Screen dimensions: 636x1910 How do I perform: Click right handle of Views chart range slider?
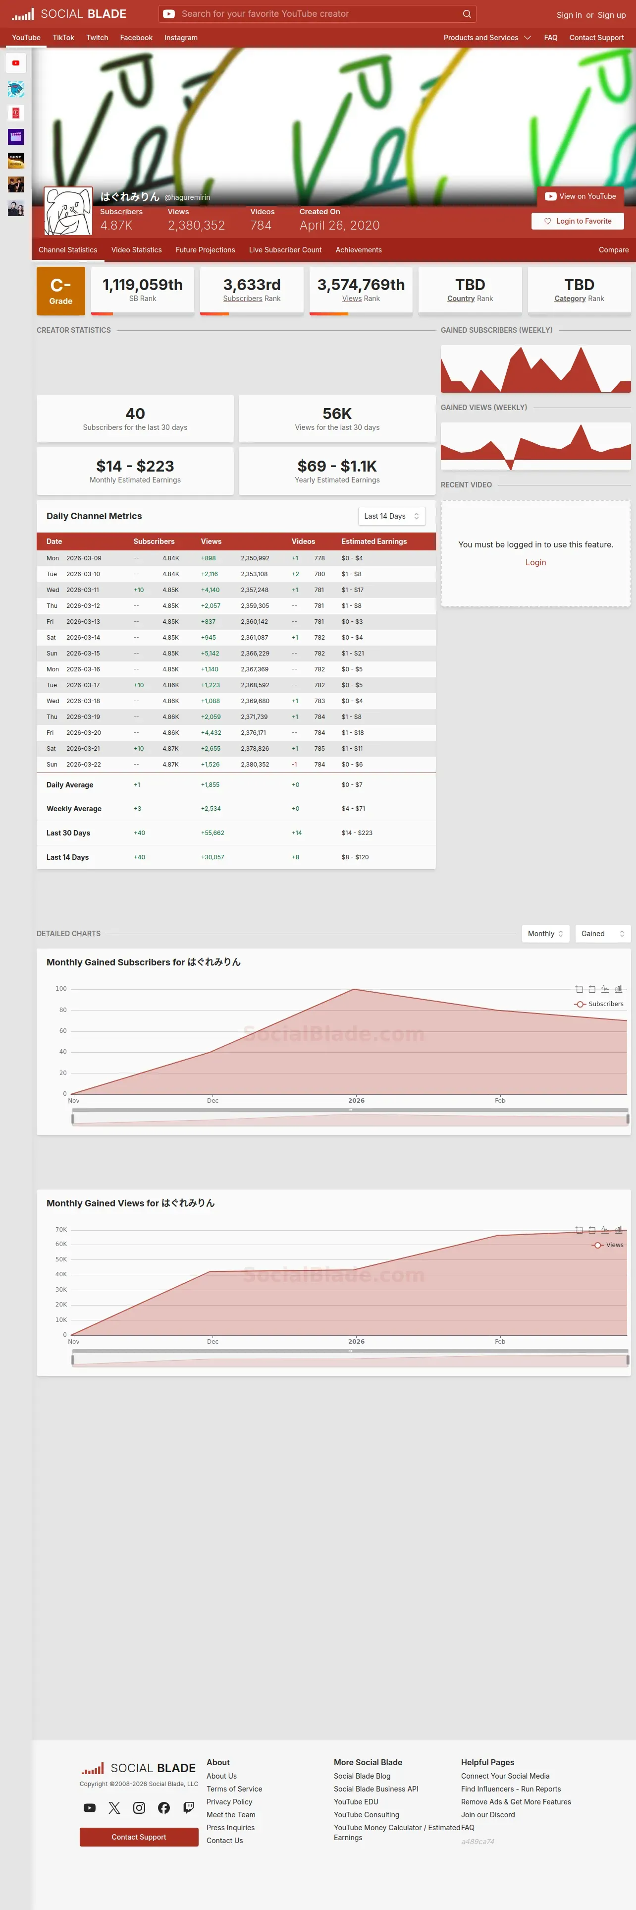coord(628,1360)
